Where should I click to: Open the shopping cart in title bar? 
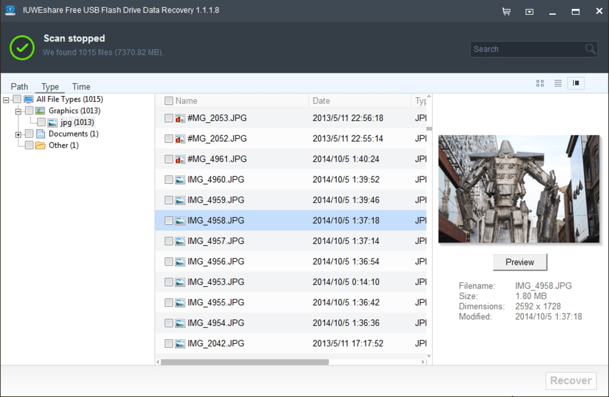506,11
